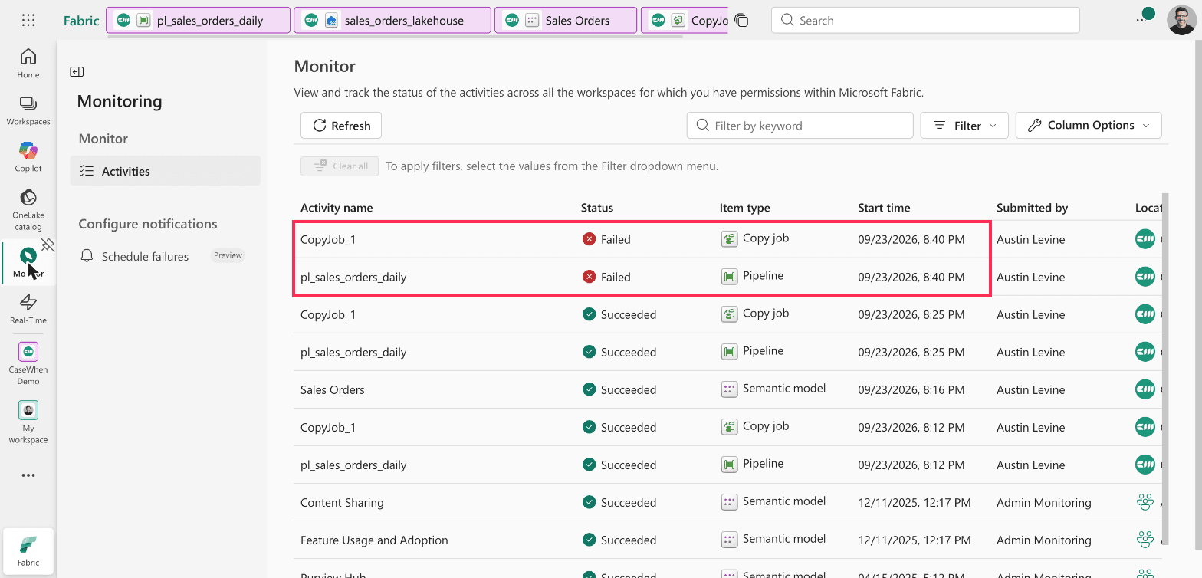Open Workspaces from the sidebar
The image size is (1202, 578).
(28, 110)
